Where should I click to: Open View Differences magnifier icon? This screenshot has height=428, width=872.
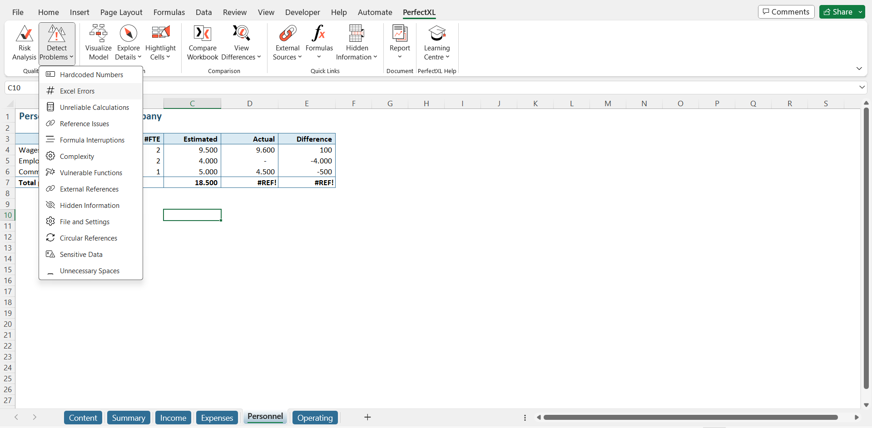(242, 33)
